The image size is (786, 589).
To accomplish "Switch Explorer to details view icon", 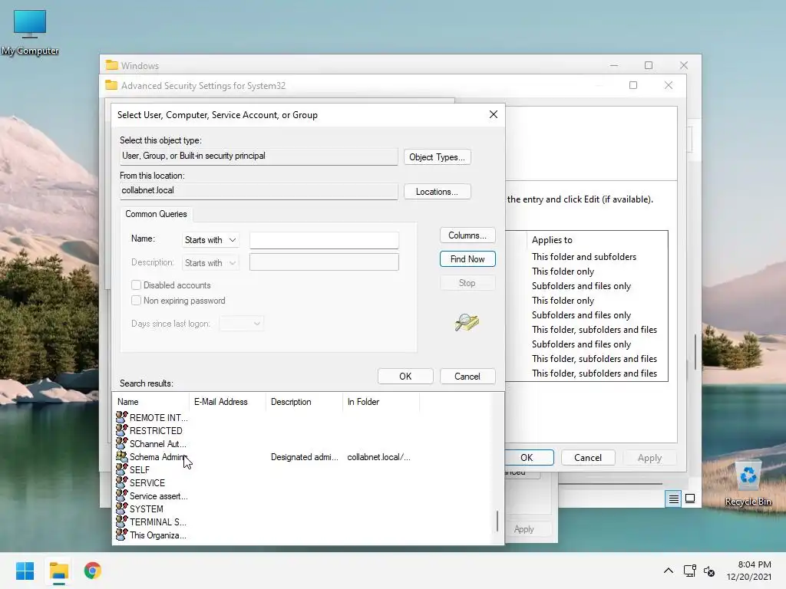I will coord(673,499).
